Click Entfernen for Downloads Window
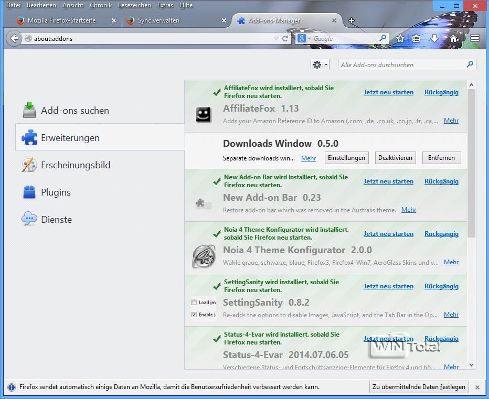The height and width of the screenshot is (399, 489). 441,158
